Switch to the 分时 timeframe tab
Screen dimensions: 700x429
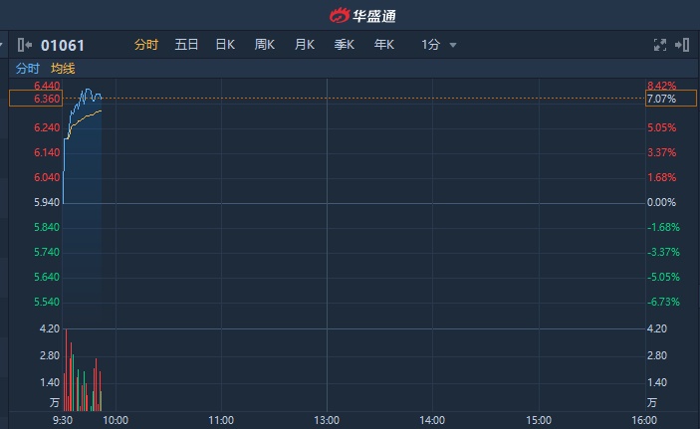145,45
